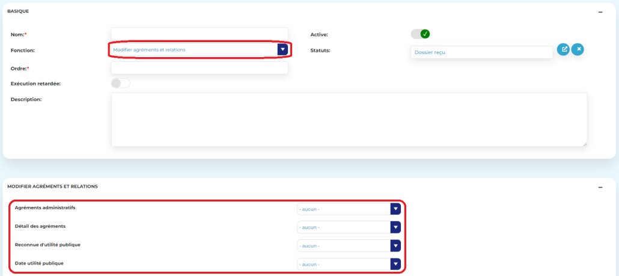Image resolution: width=619 pixels, height=276 pixels.
Task: Expand the Agréments administratifs dropdown
Action: tap(395, 209)
